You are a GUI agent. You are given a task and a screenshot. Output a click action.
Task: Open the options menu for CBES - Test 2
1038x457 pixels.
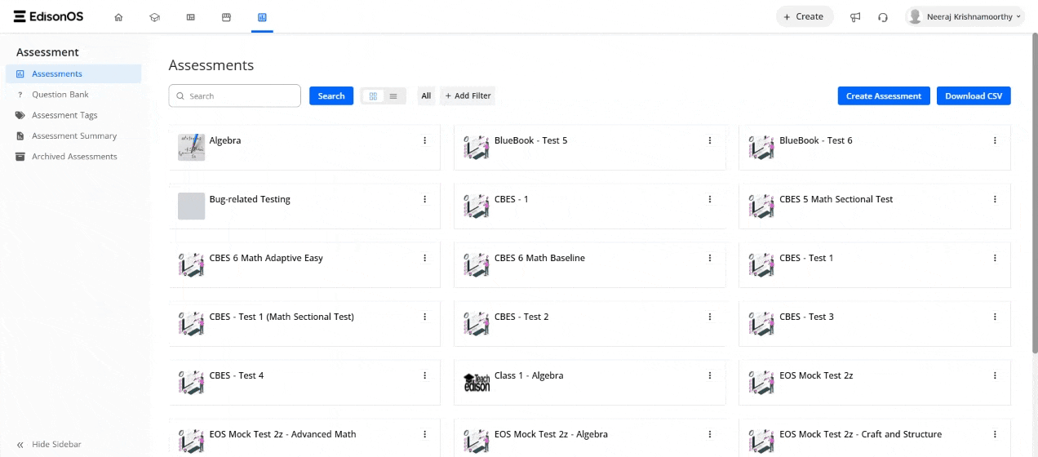click(x=710, y=317)
